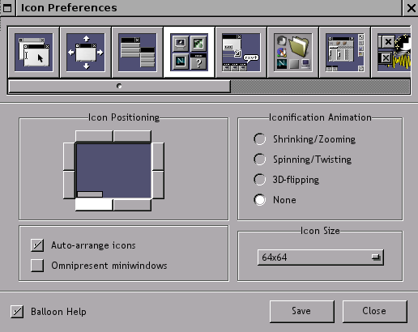Select left-upper icon positioning button
Image resolution: width=418 pixels, height=332 pixels.
69,156
